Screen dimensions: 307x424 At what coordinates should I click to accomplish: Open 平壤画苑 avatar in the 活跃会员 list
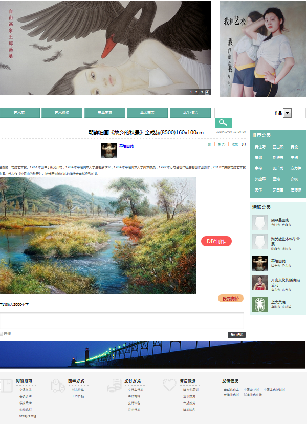pyautogui.click(x=260, y=264)
